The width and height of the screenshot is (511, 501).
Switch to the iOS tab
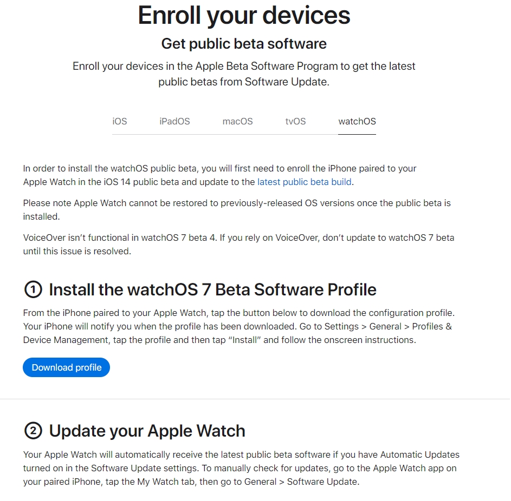click(x=120, y=121)
